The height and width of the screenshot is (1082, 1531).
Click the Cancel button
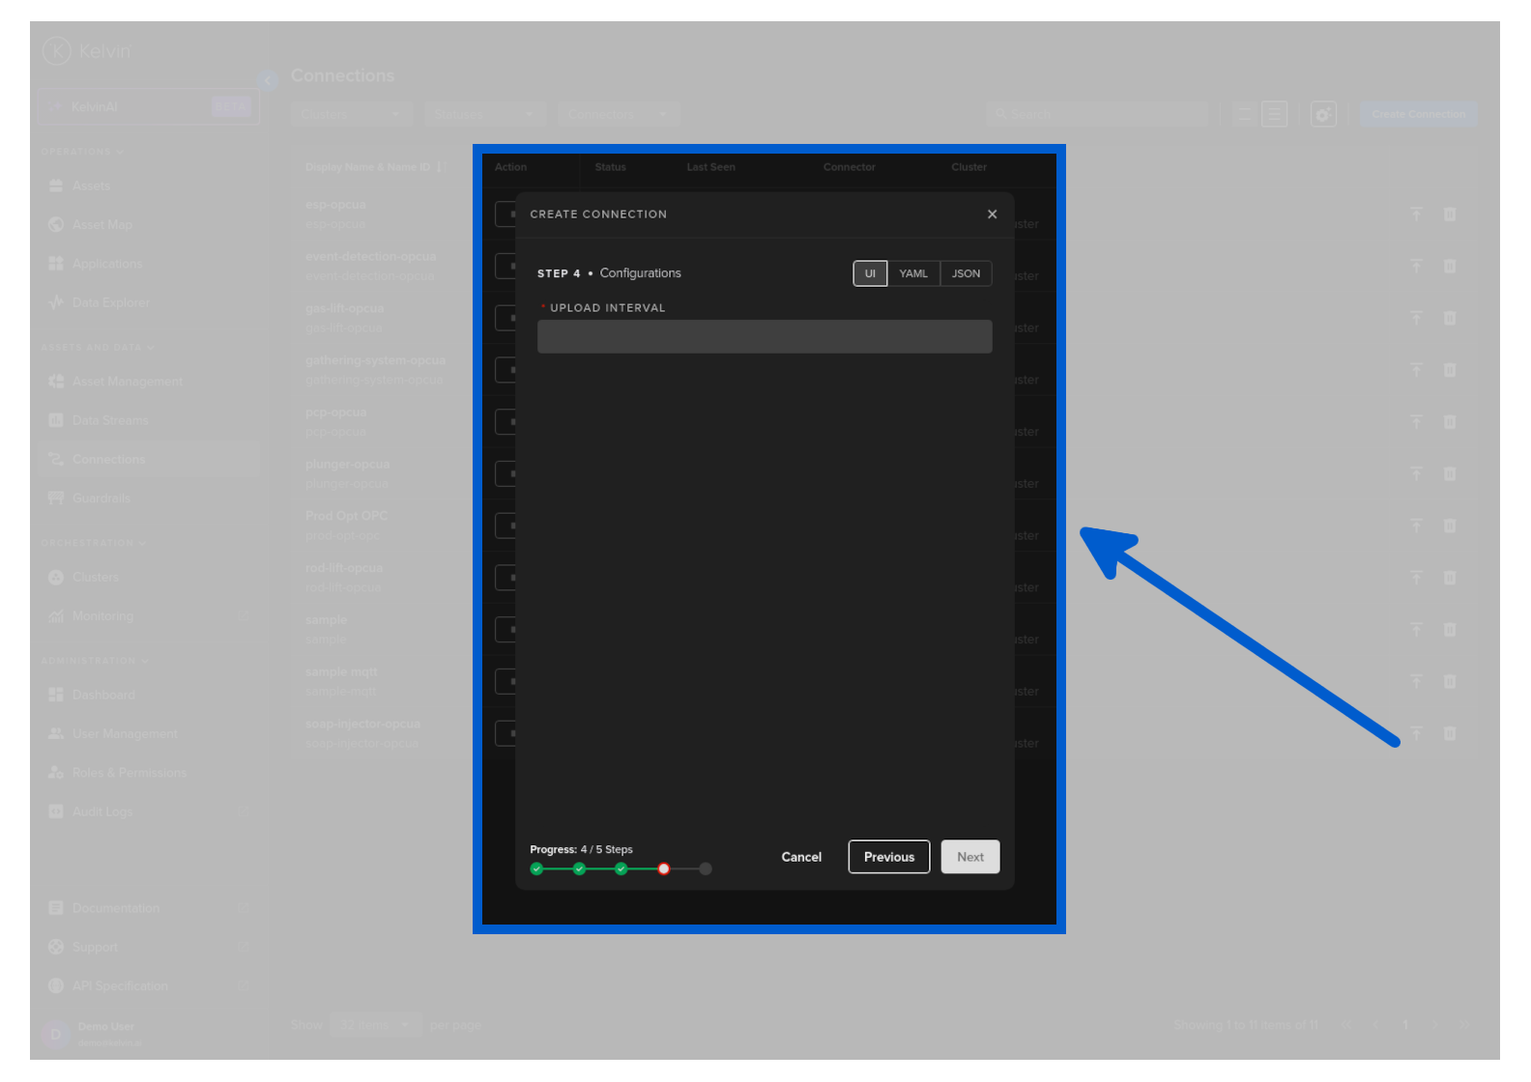[x=801, y=857]
